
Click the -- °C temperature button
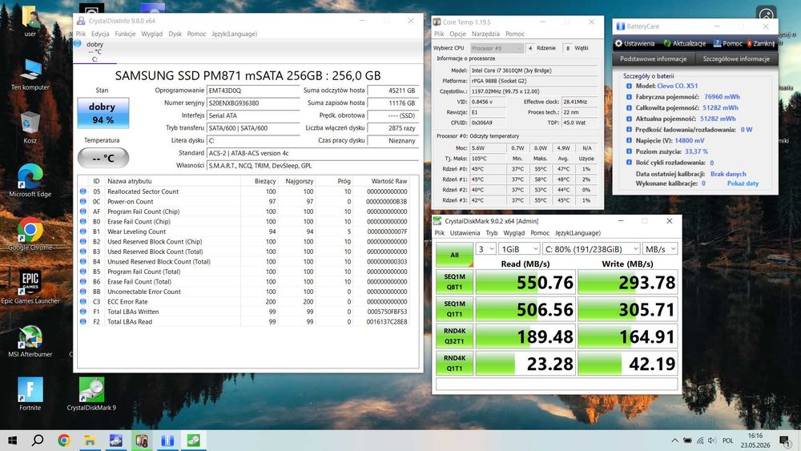coord(103,159)
